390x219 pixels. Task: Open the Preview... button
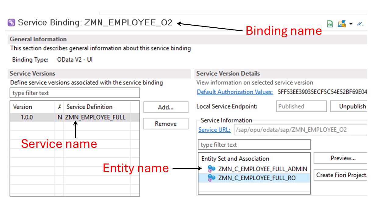pos(343,158)
